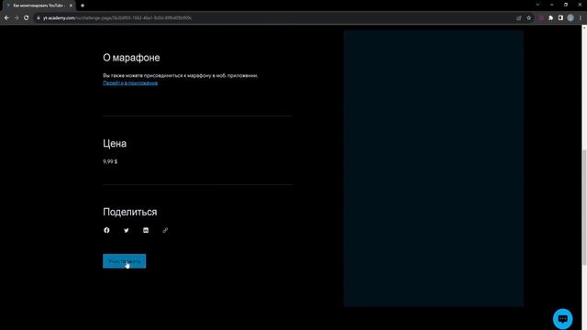The height and width of the screenshot is (330, 587).
Task: Click the blue participate button
Action: pos(125,261)
